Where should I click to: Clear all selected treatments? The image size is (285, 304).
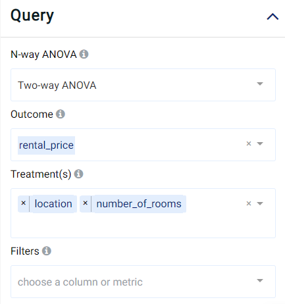click(249, 203)
